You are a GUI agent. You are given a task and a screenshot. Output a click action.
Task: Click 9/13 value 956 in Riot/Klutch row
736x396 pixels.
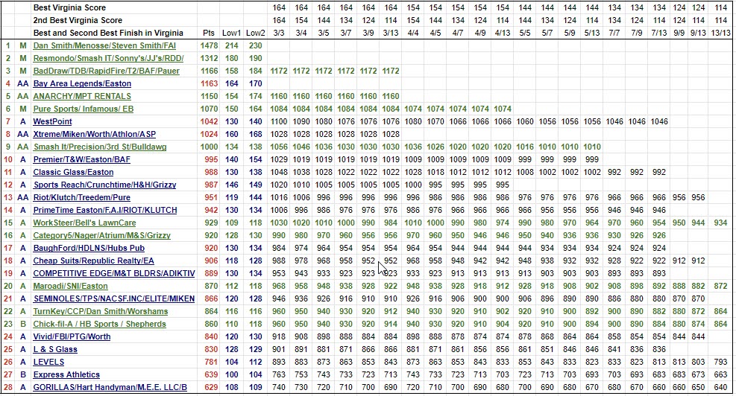point(699,197)
